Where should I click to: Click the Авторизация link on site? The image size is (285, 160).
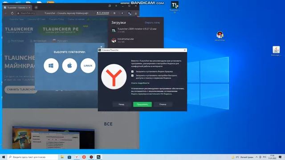pyautogui.click(x=38, y=41)
